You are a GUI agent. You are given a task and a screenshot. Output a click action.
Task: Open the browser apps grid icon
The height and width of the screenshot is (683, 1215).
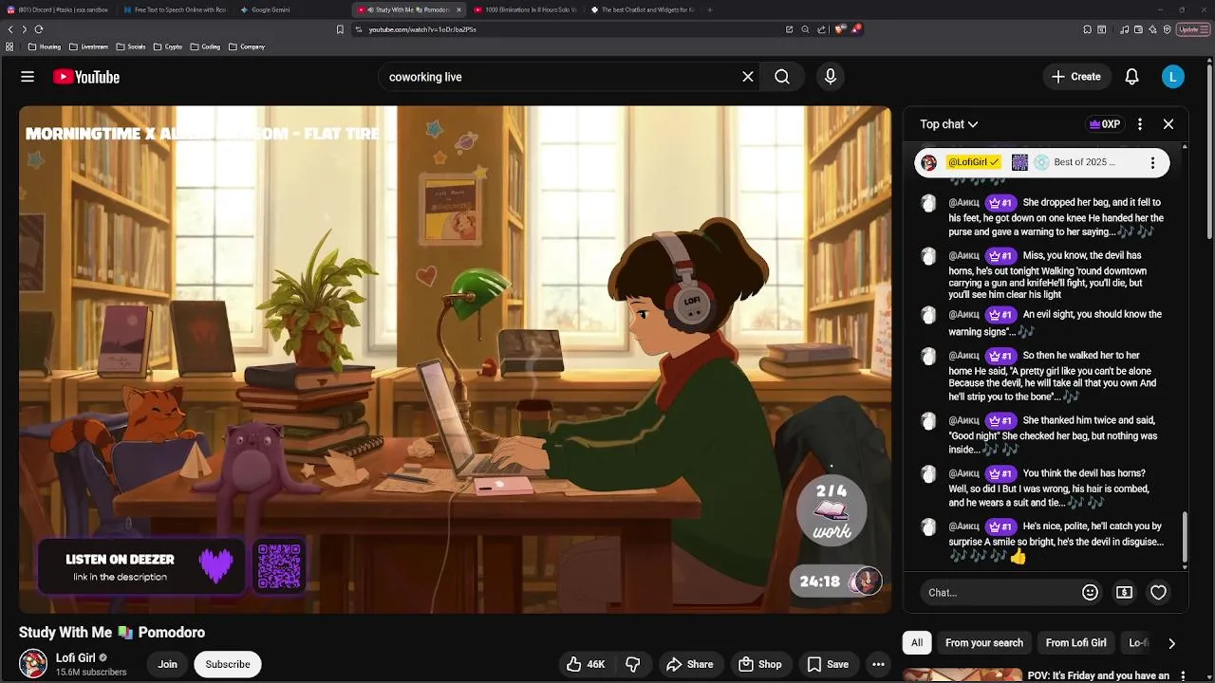coord(9,46)
